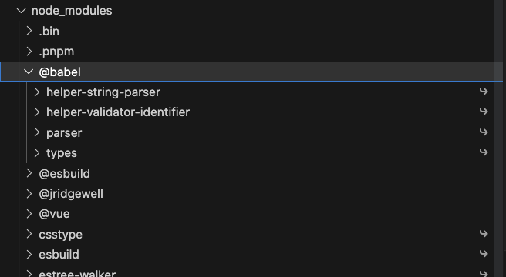Click symlink arrow icon beside helper-validator-identifier

[484, 112]
